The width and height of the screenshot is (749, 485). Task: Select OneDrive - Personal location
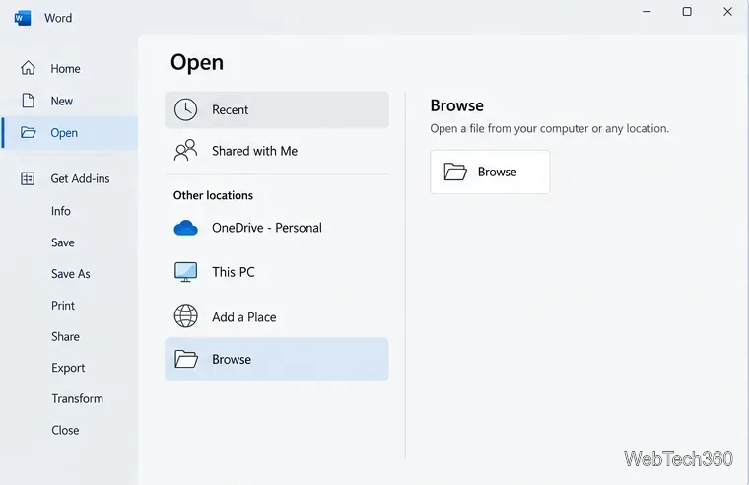(x=277, y=228)
